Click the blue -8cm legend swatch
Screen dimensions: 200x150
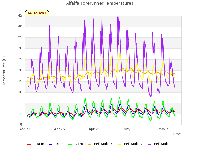click(51, 144)
